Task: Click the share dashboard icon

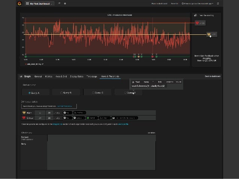Action: coord(59,3)
